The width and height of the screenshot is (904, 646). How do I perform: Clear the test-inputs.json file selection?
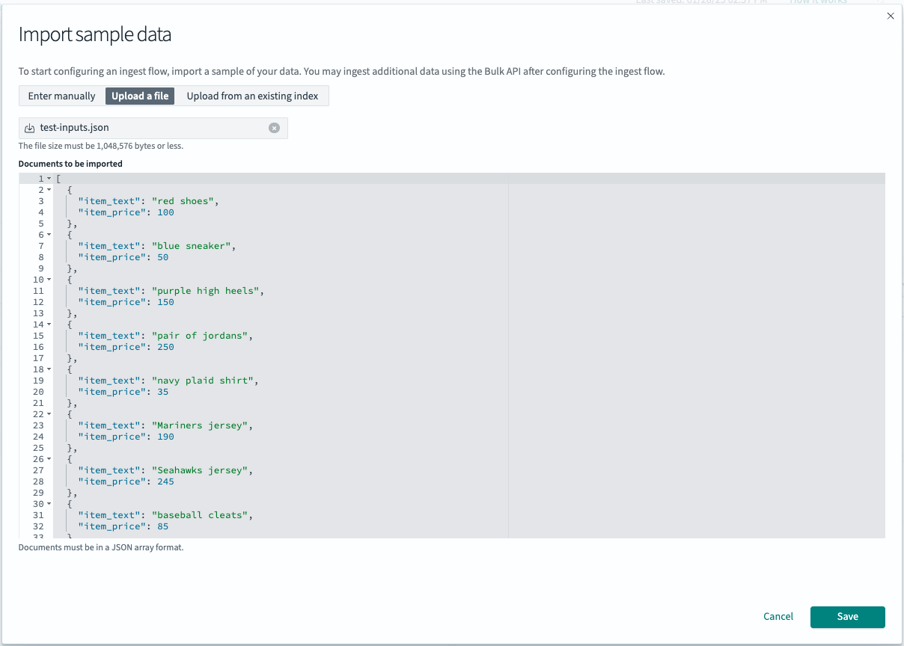(x=274, y=128)
